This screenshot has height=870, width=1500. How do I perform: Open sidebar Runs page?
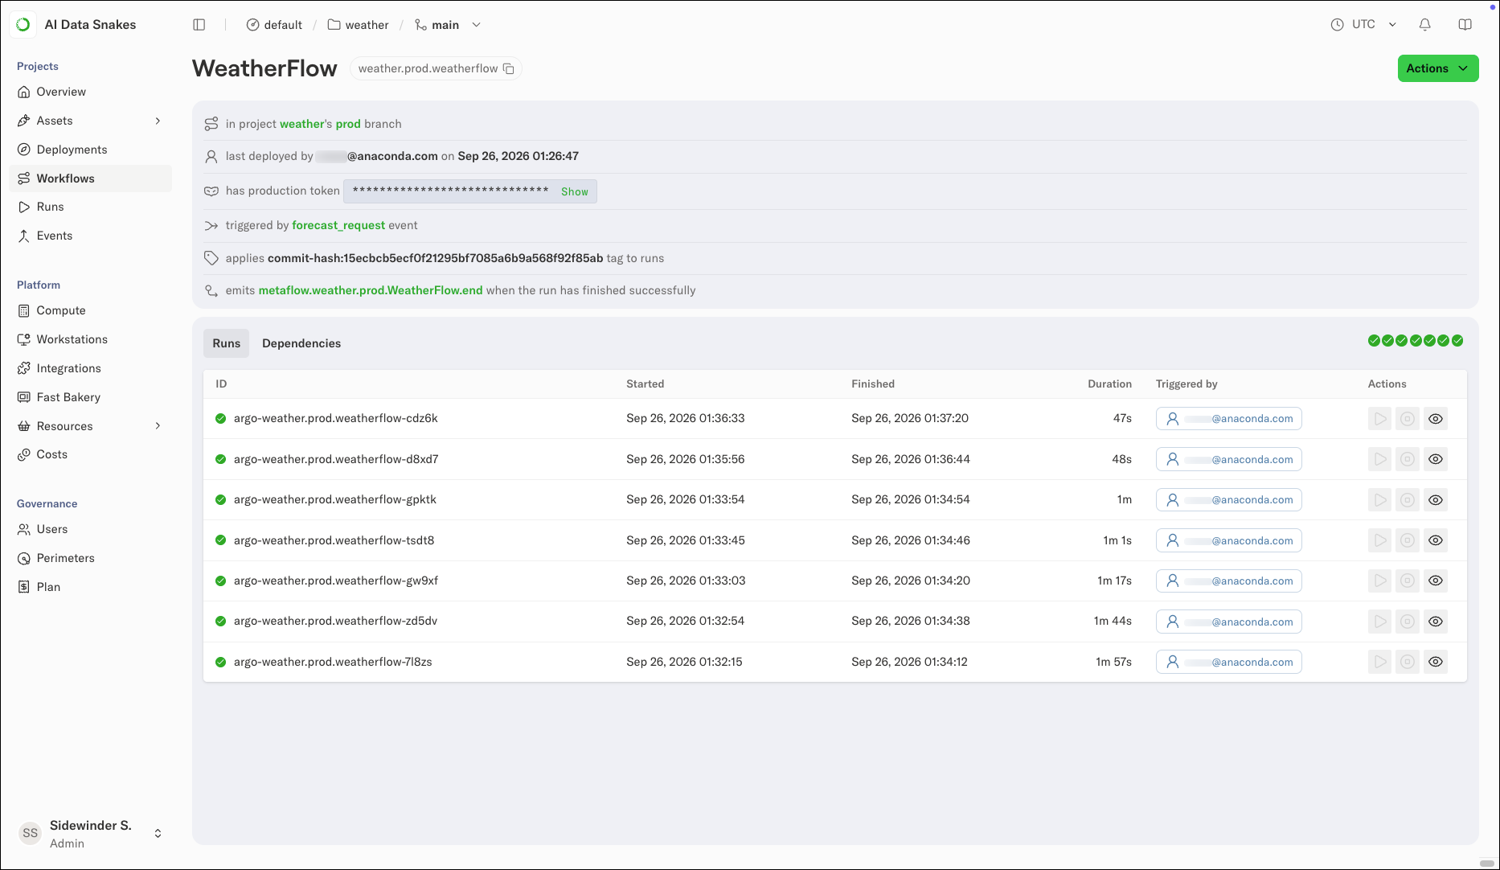[x=91, y=207]
